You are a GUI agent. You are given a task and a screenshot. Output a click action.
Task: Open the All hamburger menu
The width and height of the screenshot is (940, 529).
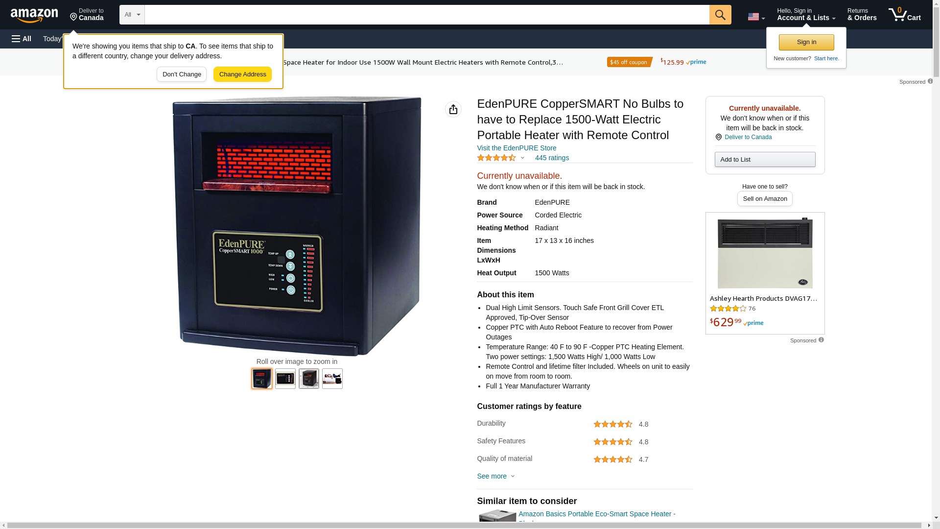tap(22, 39)
